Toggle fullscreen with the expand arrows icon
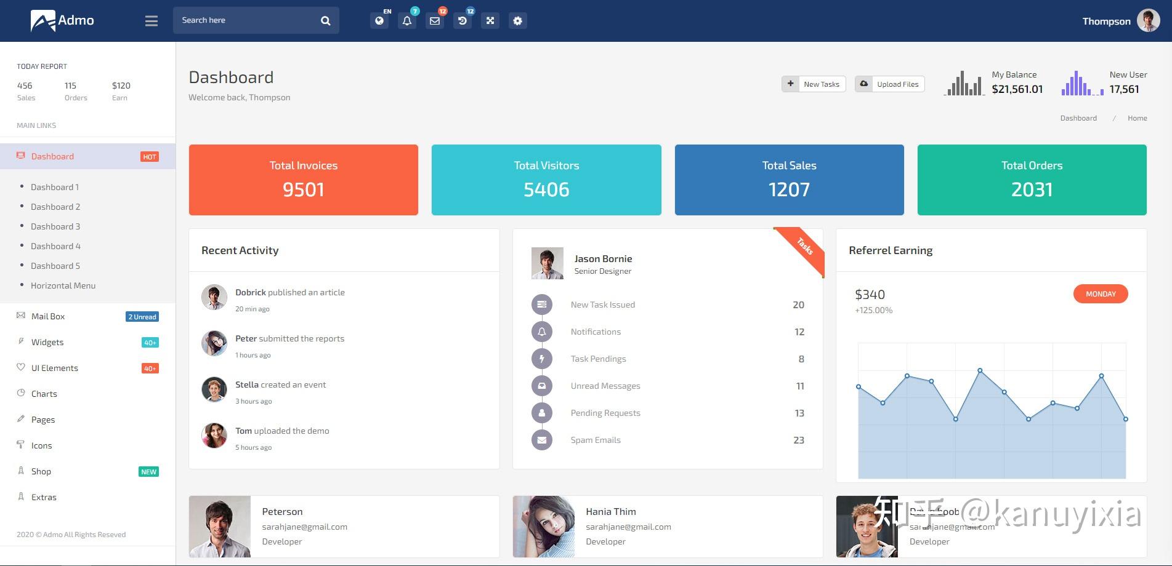The width and height of the screenshot is (1172, 566). pos(490,21)
